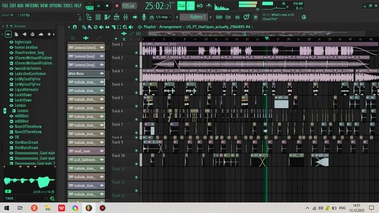
Task: Click the Alt modifier button
Action: click(x=237, y=17)
